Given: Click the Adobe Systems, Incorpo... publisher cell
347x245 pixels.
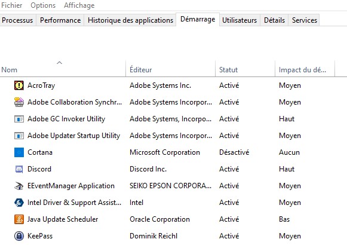Looking at the screenshot, I should (x=170, y=119).
